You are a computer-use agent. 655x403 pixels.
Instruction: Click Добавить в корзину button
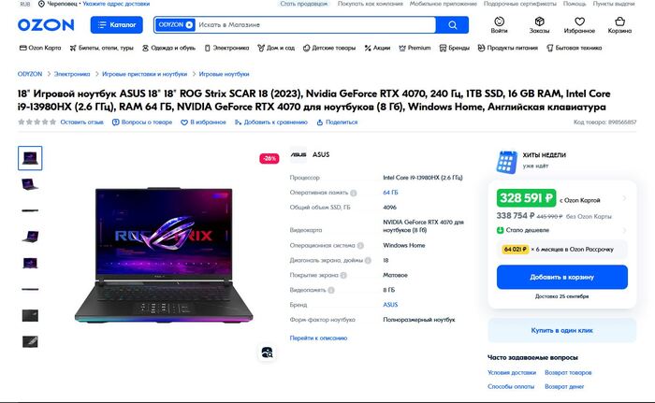click(x=561, y=277)
